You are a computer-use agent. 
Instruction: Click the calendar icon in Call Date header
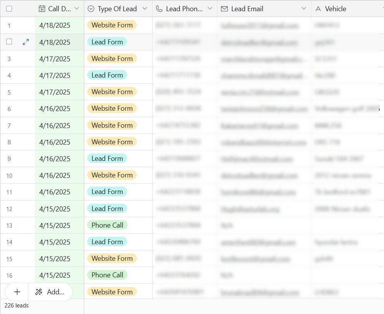(x=42, y=8)
